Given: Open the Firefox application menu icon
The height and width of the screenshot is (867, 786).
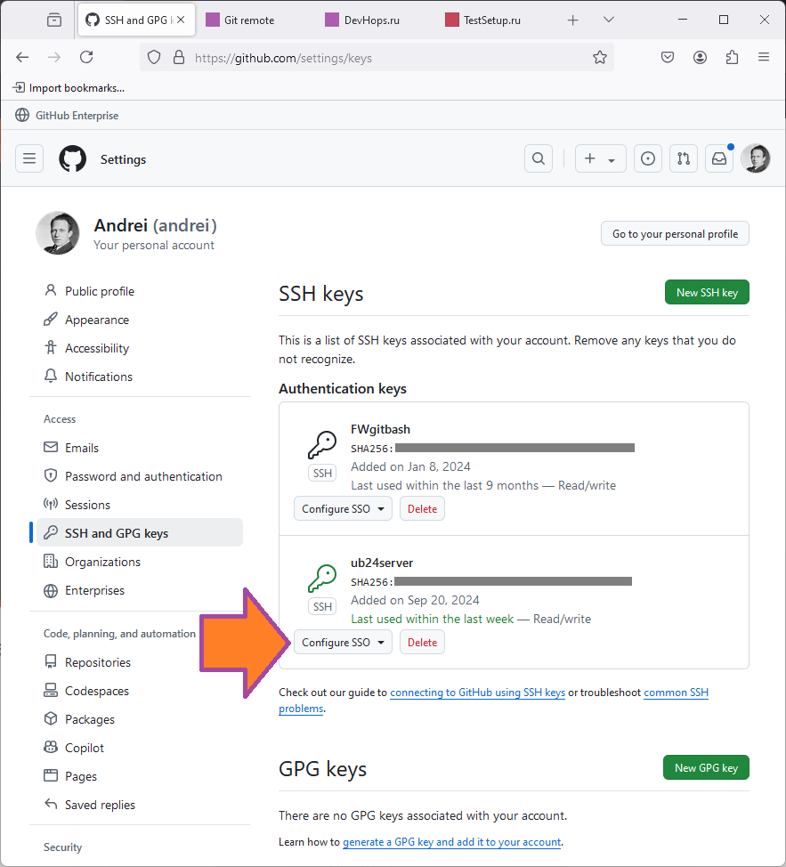Looking at the screenshot, I should pos(764,58).
